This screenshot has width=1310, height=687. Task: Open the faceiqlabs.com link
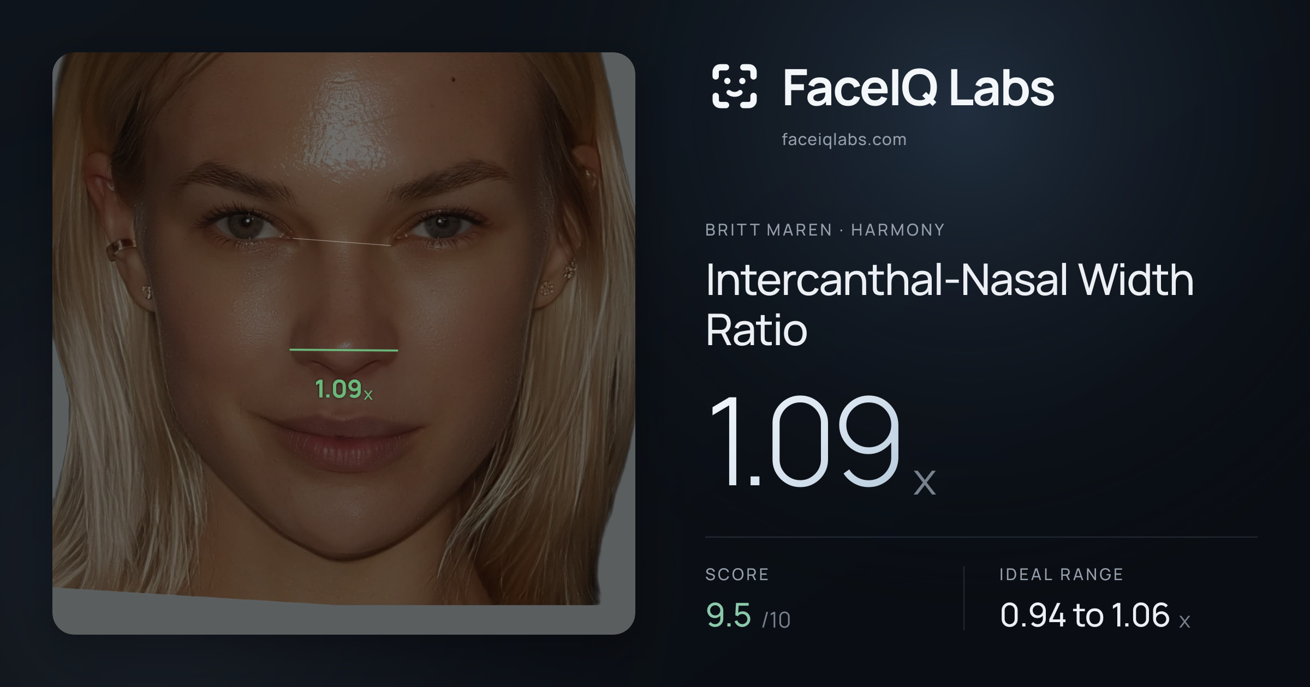pyautogui.click(x=844, y=140)
